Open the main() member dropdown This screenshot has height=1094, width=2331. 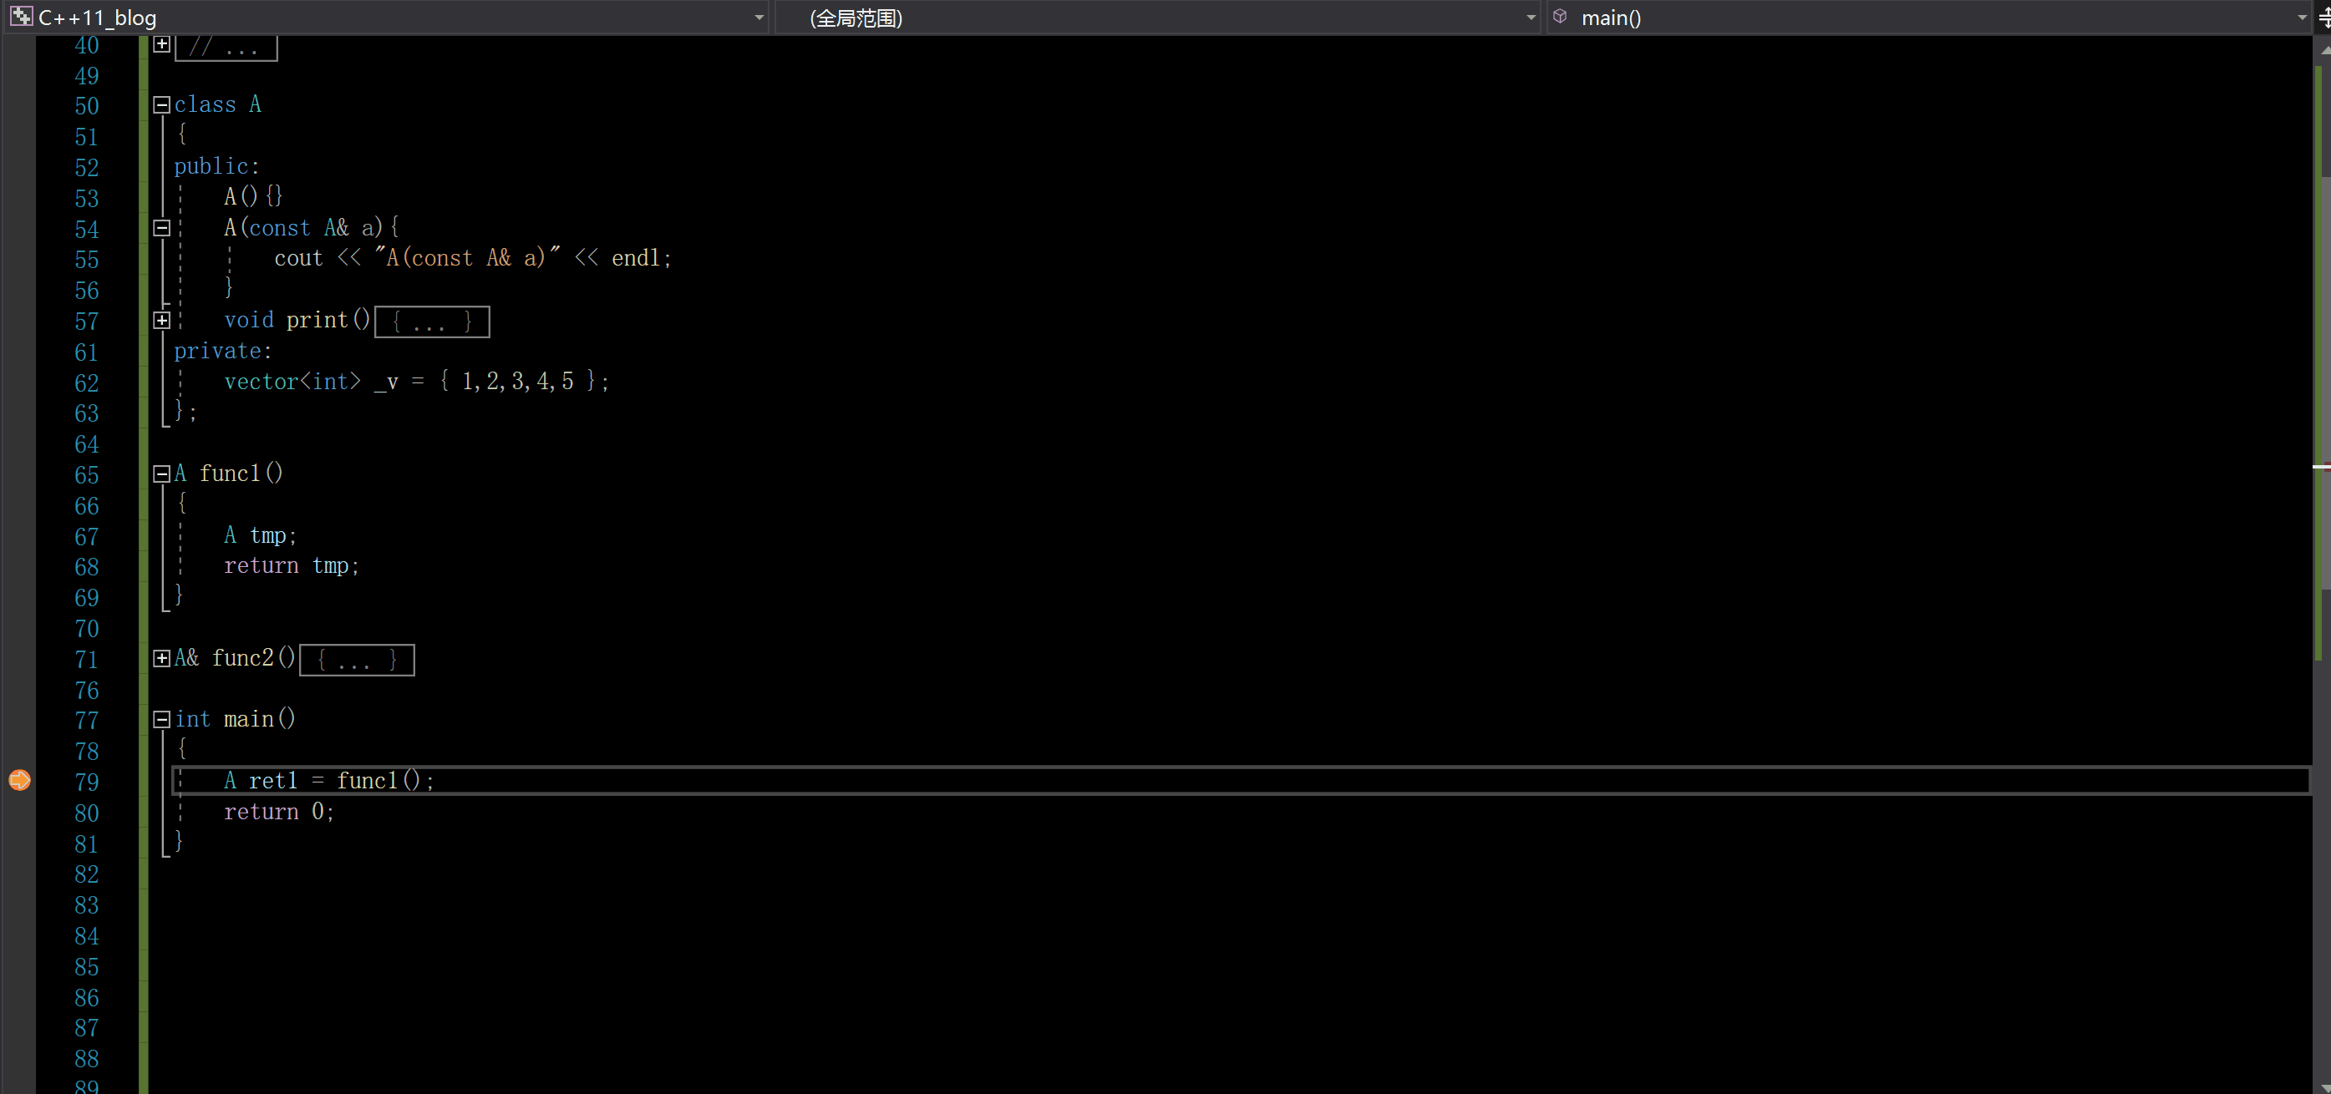coord(2302,18)
